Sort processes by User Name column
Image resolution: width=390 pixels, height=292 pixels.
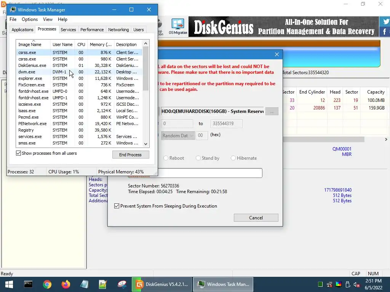(x=62, y=44)
